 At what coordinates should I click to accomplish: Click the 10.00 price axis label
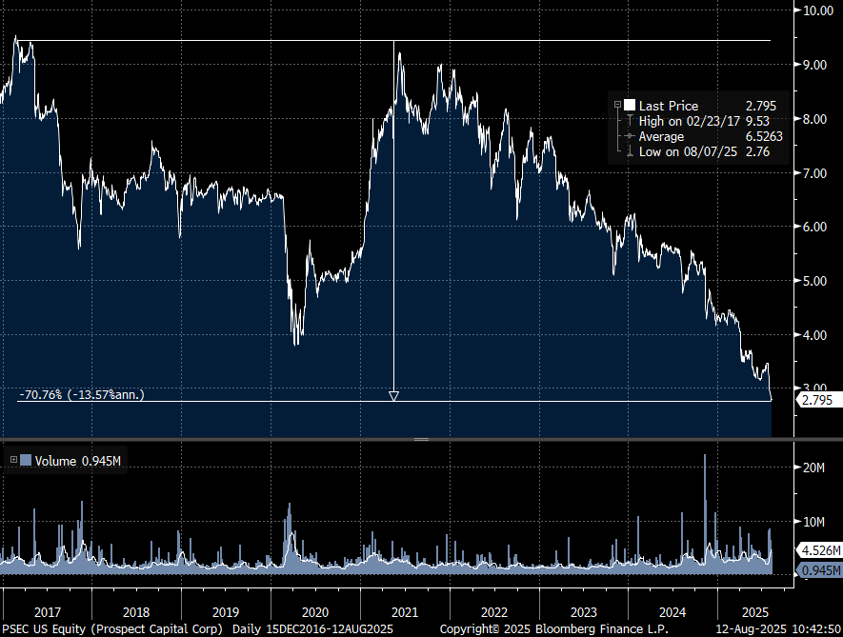click(x=817, y=10)
